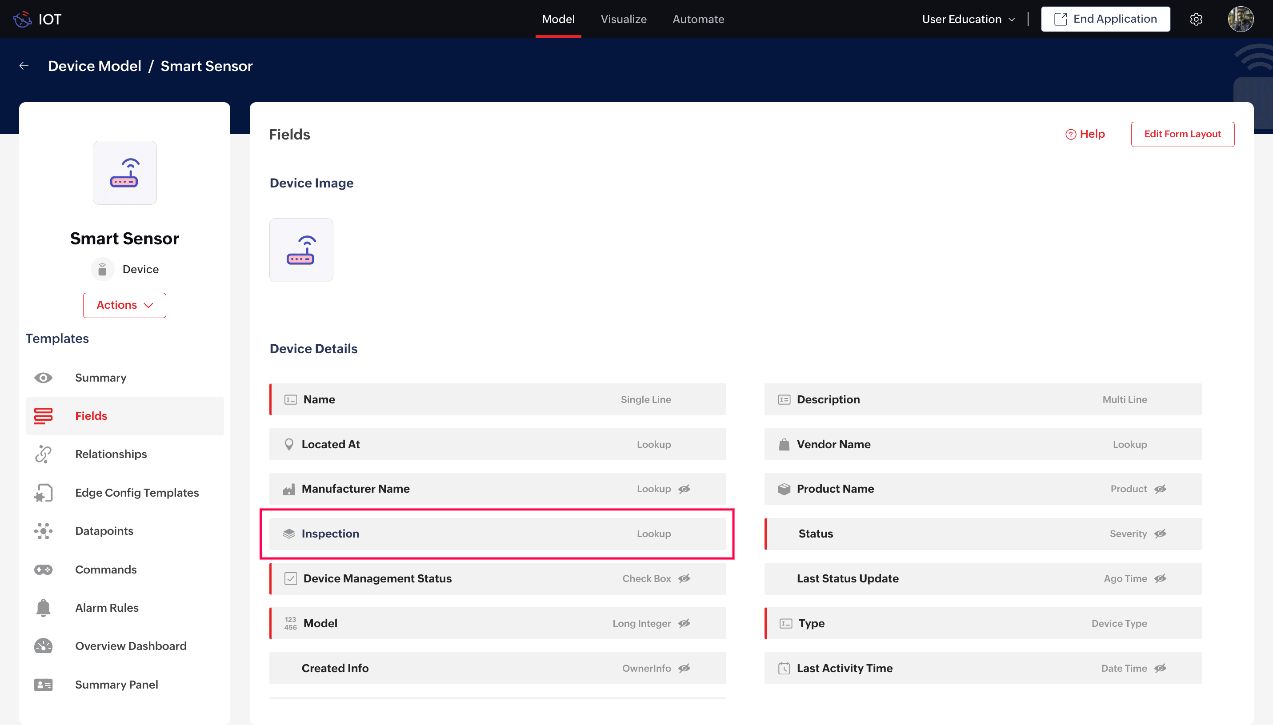Click the Summary Panel card icon
The image size is (1273, 725).
[x=43, y=685]
